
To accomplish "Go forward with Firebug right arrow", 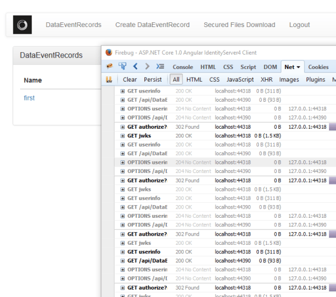I will (x=147, y=66).
